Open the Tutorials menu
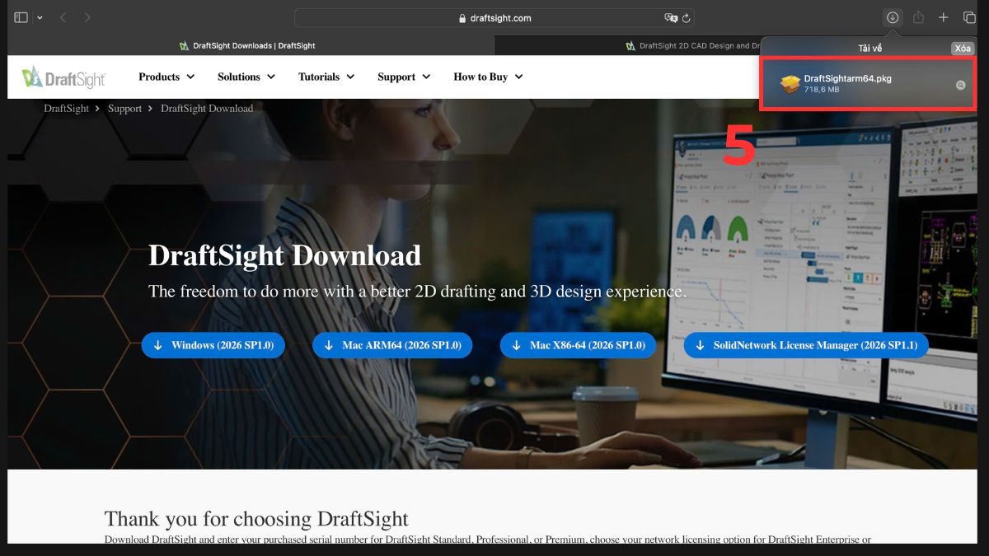Screen dimensions: 989x556 coord(319,77)
